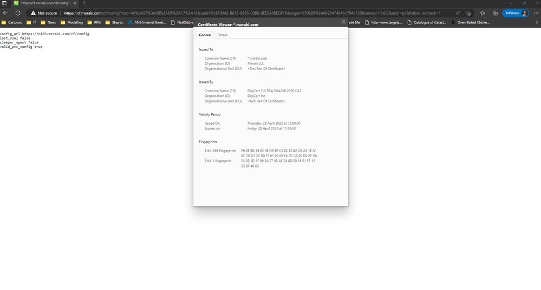Open the tab actions menu icon

click(x=4, y=3)
